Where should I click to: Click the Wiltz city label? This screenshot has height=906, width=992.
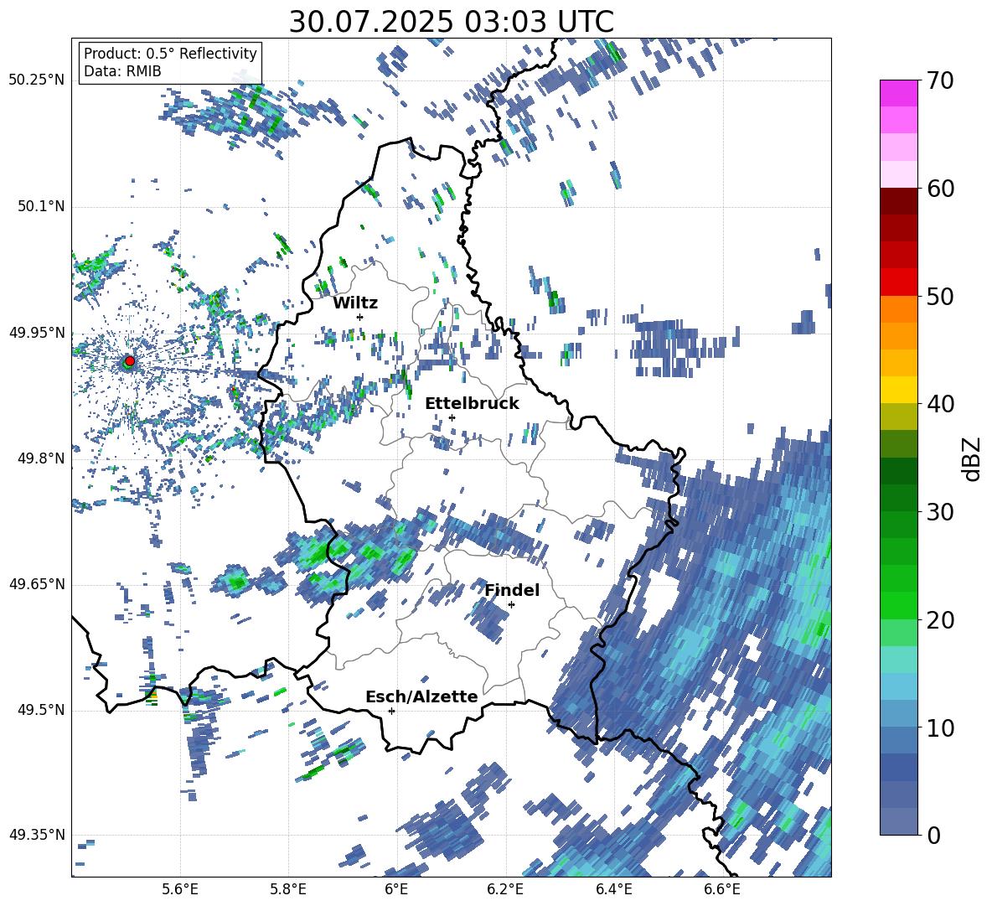click(x=355, y=303)
